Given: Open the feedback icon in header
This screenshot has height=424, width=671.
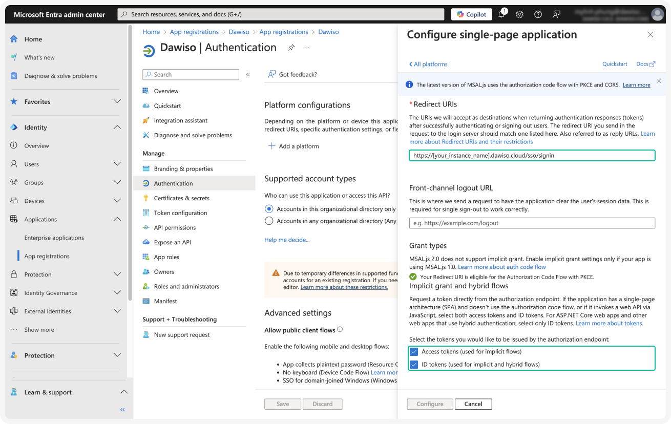Looking at the screenshot, I should [556, 14].
